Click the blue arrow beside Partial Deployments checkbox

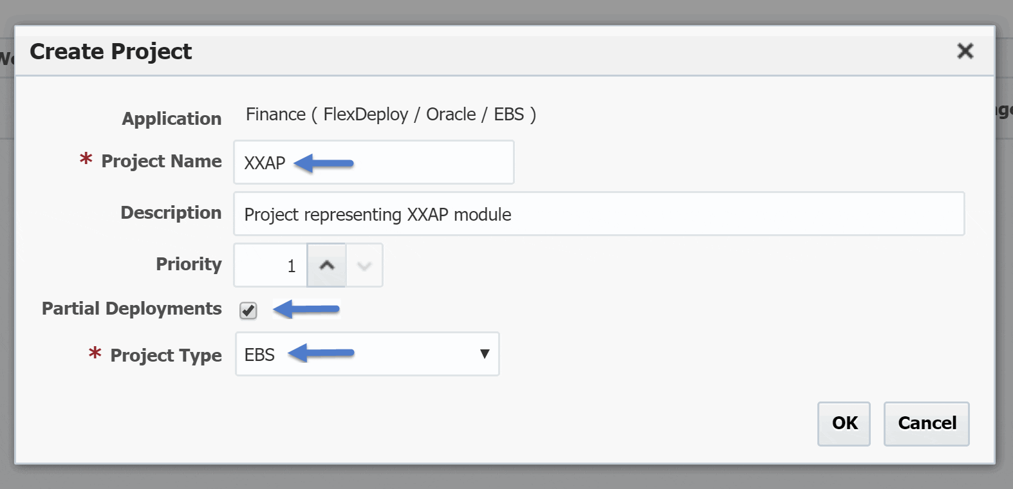[306, 309]
